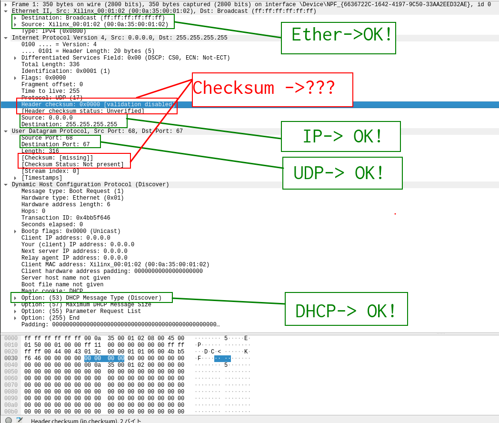Select the Header checksum row

[x=71, y=104]
